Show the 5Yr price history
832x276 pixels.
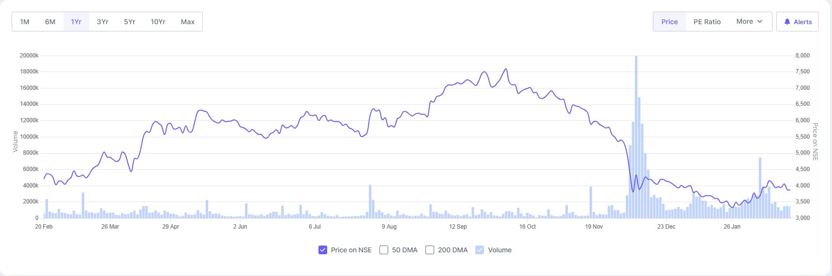(x=130, y=22)
